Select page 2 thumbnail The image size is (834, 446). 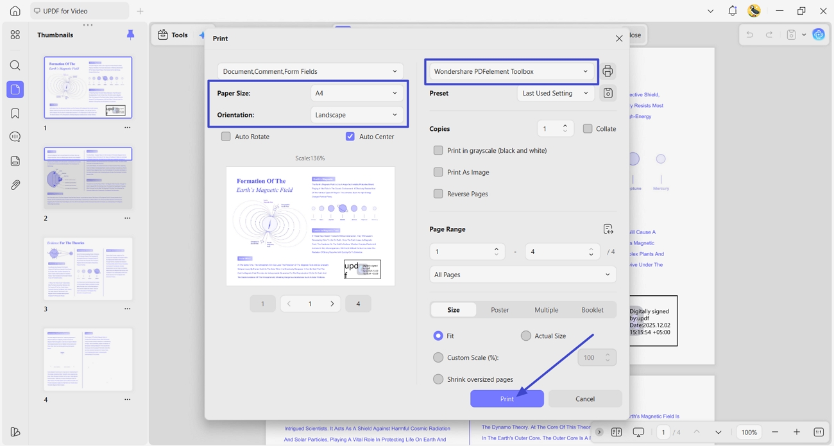tap(88, 178)
